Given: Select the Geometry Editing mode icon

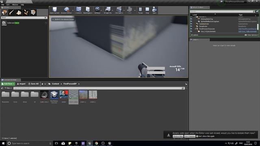Looking at the screenshot, I should tap(33, 13).
